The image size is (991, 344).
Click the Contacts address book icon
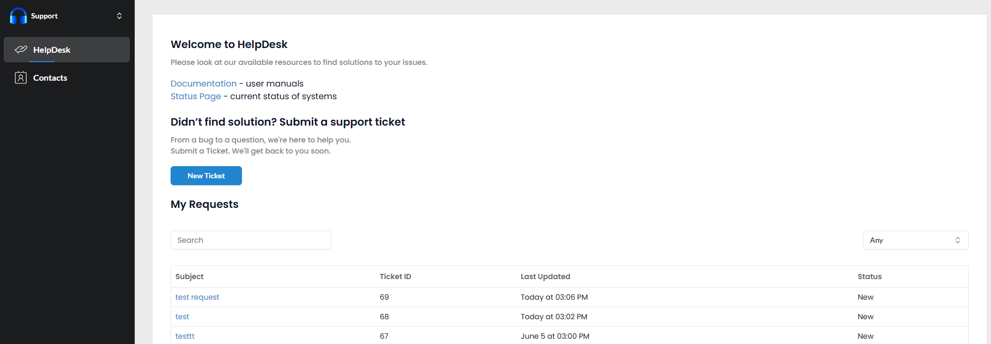[21, 78]
